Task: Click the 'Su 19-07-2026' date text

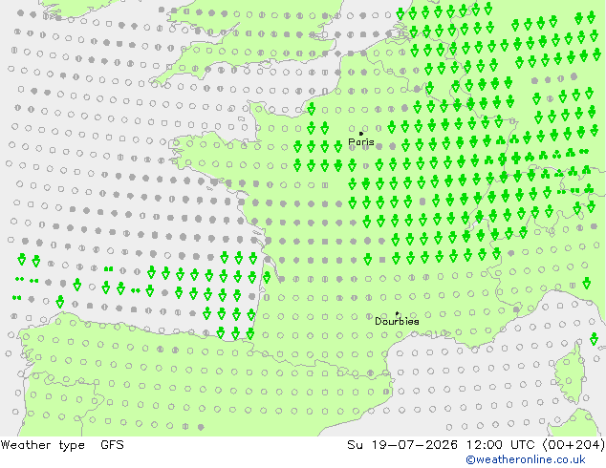Action: pyautogui.click(x=402, y=445)
